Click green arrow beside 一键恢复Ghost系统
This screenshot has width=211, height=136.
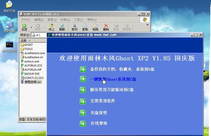(x=83, y=79)
